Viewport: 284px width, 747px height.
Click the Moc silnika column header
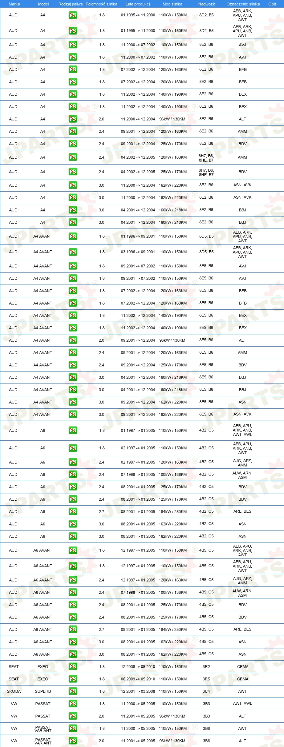pos(173,4)
